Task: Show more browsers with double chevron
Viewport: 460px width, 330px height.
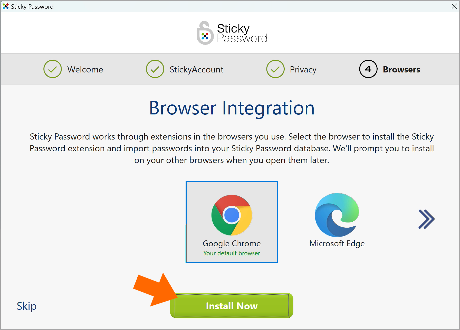Action: pos(426,219)
